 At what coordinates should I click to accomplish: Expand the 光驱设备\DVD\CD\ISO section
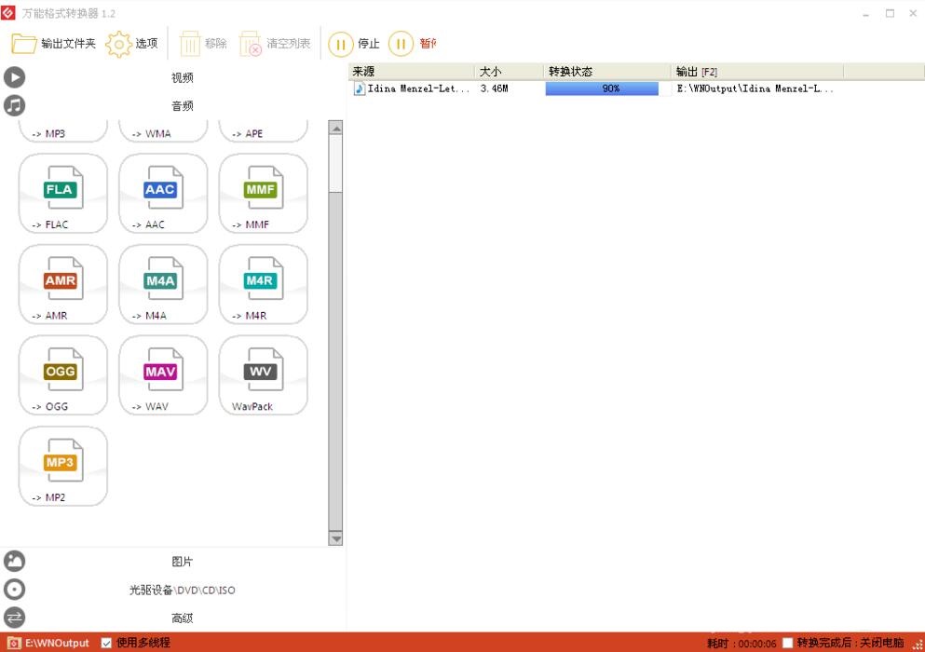point(182,590)
